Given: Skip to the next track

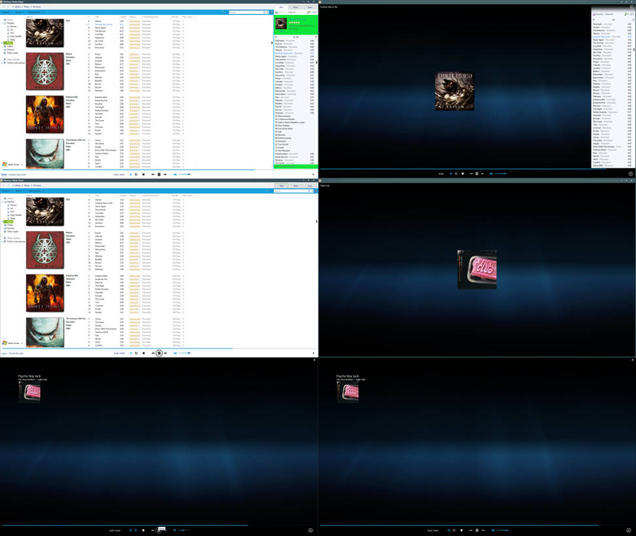Looking at the screenshot, I should 165,174.
